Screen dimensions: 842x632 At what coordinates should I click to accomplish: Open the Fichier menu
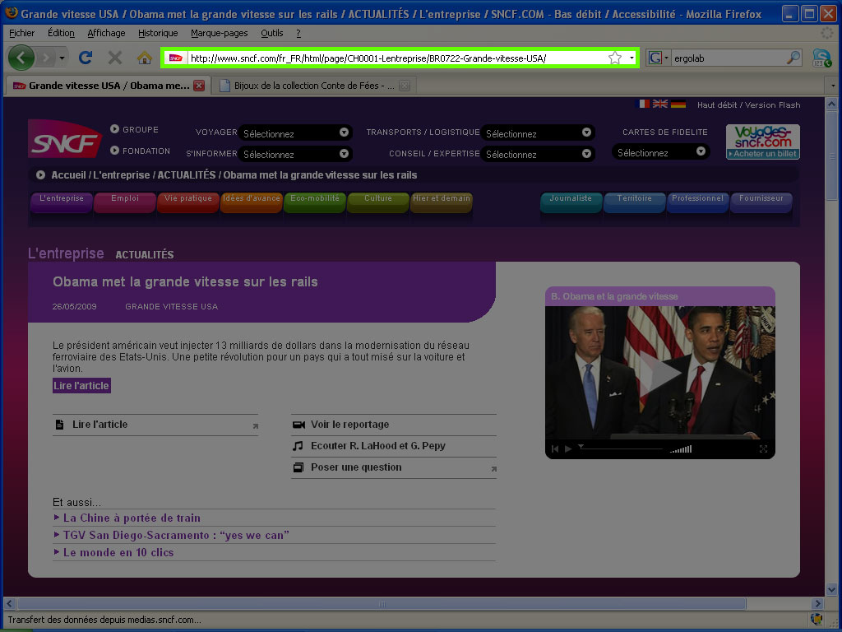[x=21, y=33]
